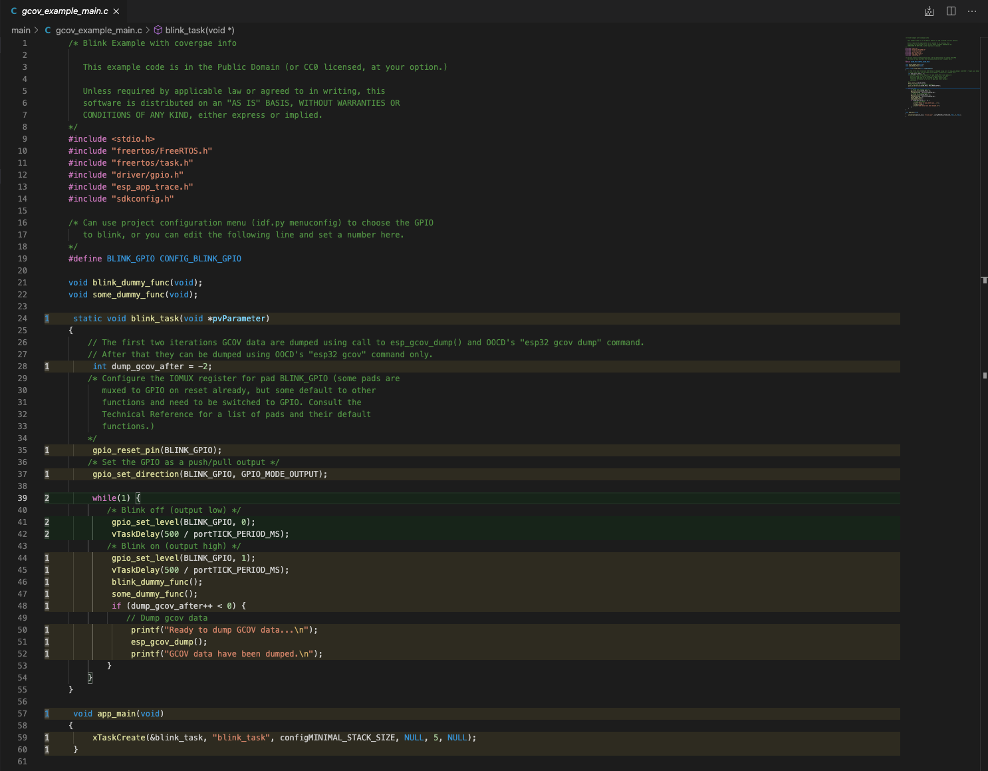
Task: Click the coverage count 1 beside gpio_reset_pin
Action: 46,450
